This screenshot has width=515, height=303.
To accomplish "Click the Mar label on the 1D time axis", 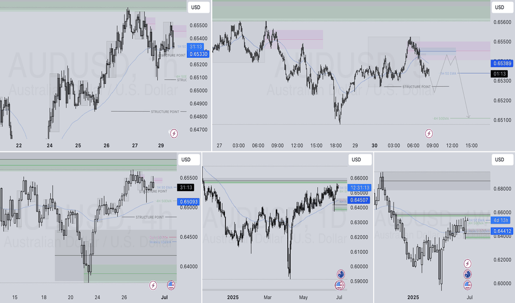I will click(x=267, y=297).
